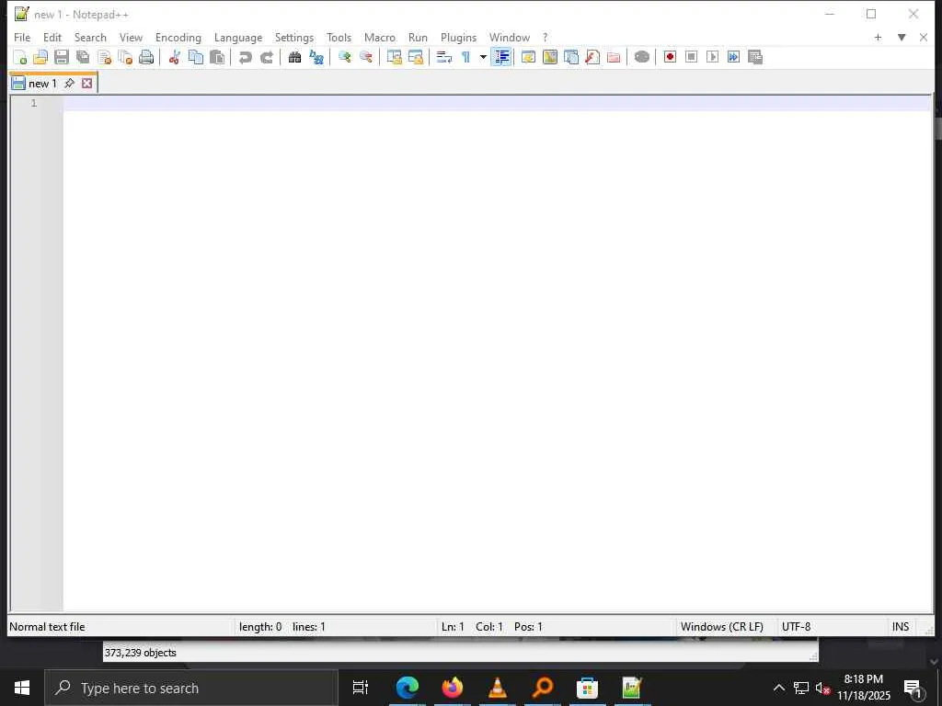Click the Zoom Out magnifier icon
This screenshot has height=706, width=942.
[x=365, y=57]
